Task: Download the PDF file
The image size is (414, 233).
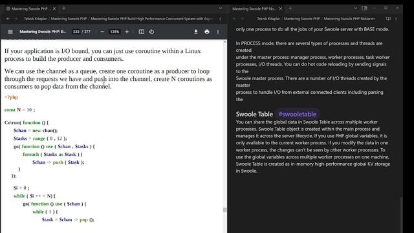Action: pos(196,32)
